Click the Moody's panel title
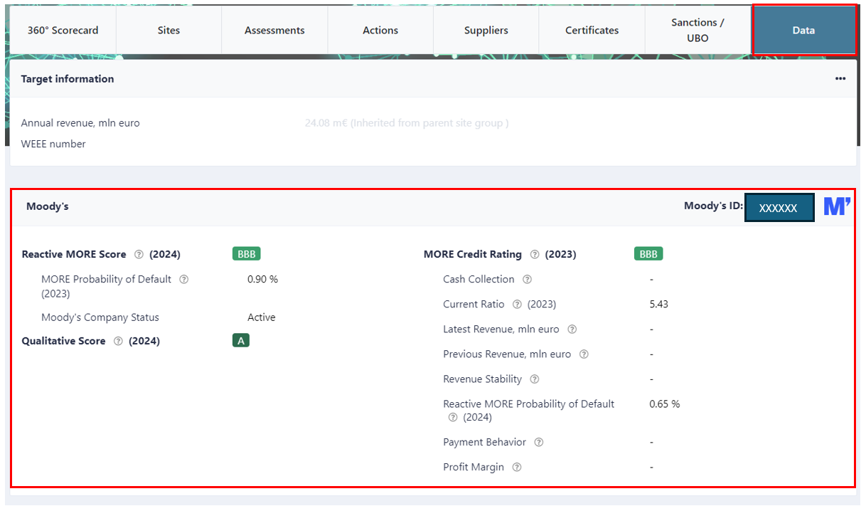Viewport: 866px width, 506px height. tap(48, 206)
